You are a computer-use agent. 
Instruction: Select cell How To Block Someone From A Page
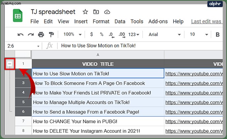coord(98,83)
